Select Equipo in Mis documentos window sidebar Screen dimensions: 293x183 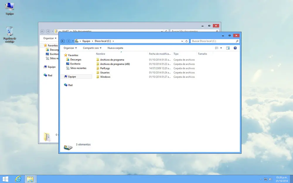(50, 67)
